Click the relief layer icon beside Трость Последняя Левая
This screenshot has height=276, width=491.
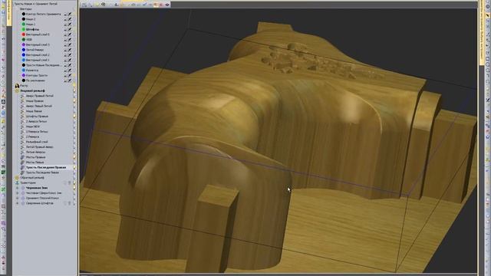[x=22, y=172]
